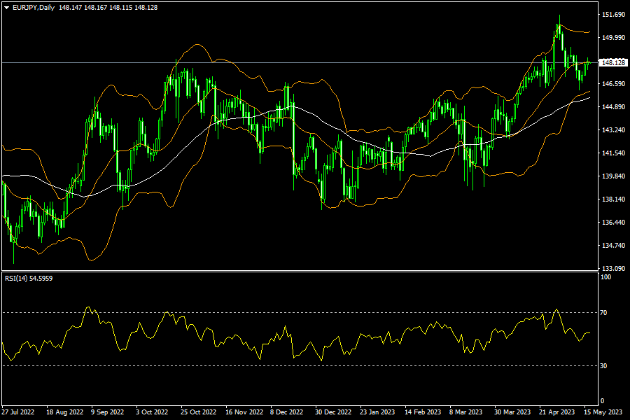Click the 8 Mar 2023 date label

click(x=465, y=412)
